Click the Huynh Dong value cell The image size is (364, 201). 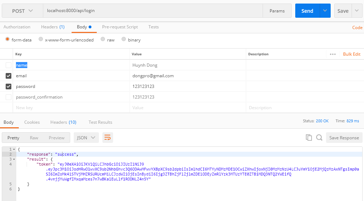(187, 65)
